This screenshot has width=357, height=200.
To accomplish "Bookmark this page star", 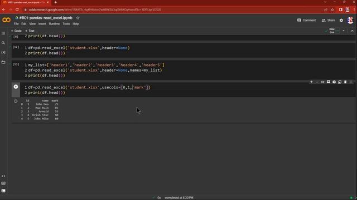I will [x=332, y=9].
